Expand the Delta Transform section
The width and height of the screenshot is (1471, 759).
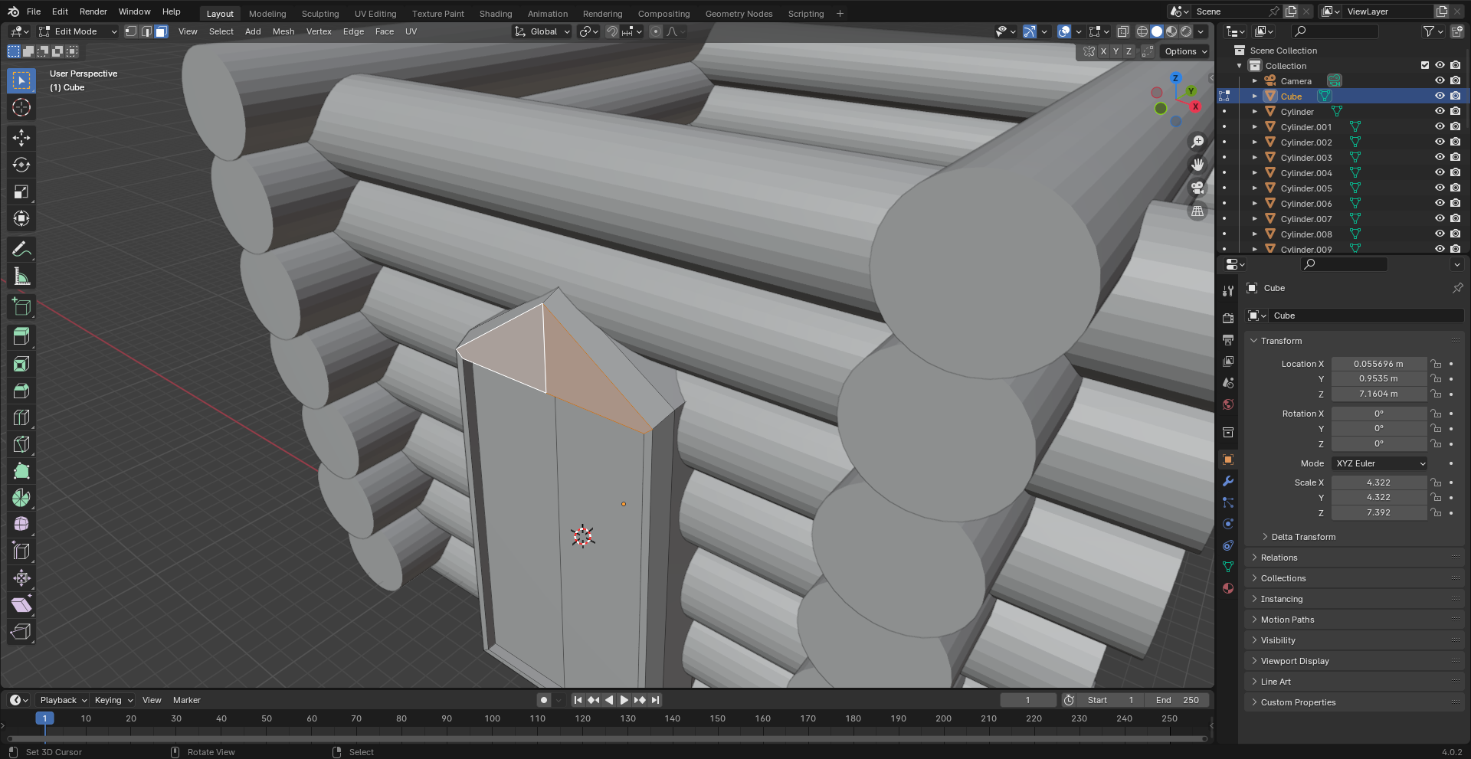(x=1302, y=537)
